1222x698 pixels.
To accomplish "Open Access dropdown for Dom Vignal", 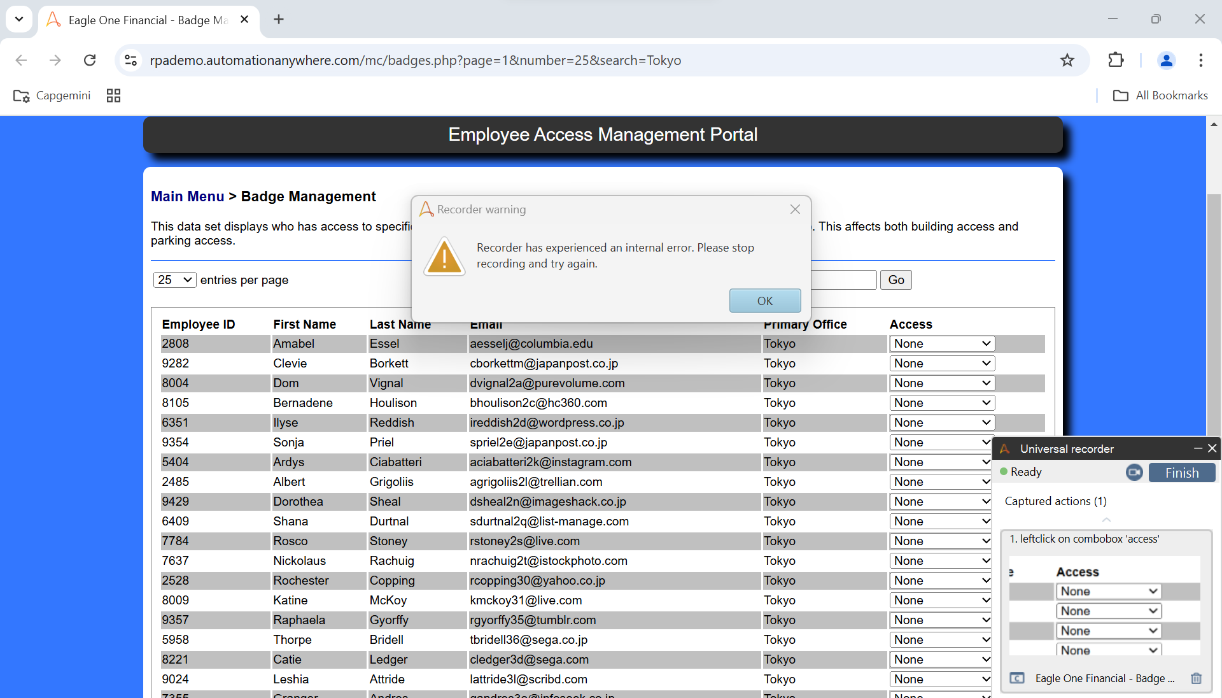I will (942, 383).
